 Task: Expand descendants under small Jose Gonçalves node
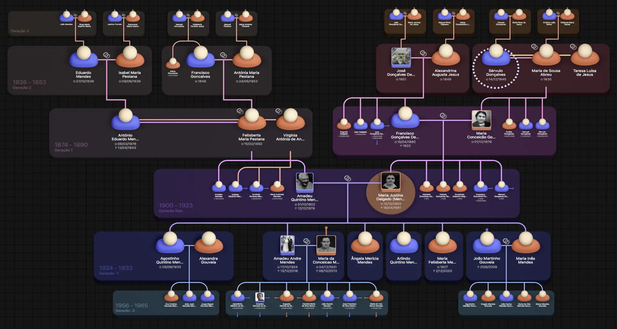tap(377, 143)
